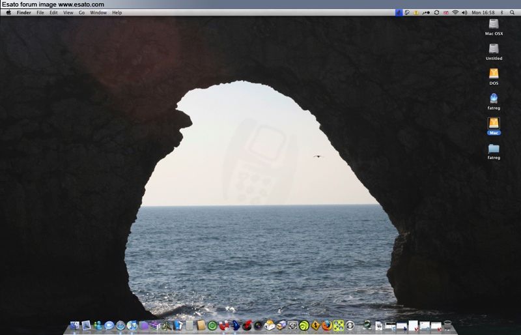
Task: Open the Window menu
Action: click(98, 12)
